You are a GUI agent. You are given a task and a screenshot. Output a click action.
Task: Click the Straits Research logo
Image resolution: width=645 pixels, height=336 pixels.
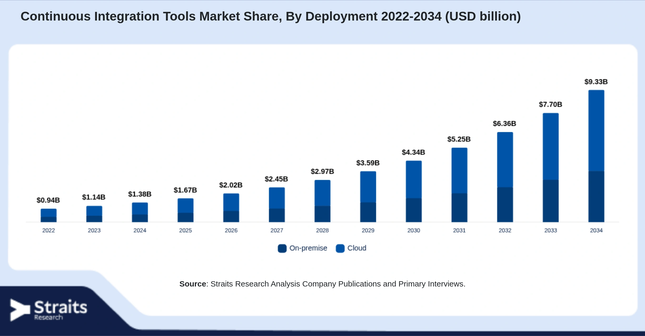point(48,310)
